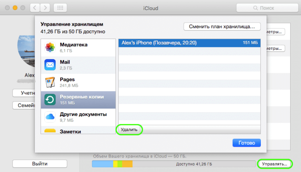Click the Выйти button

(40, 164)
